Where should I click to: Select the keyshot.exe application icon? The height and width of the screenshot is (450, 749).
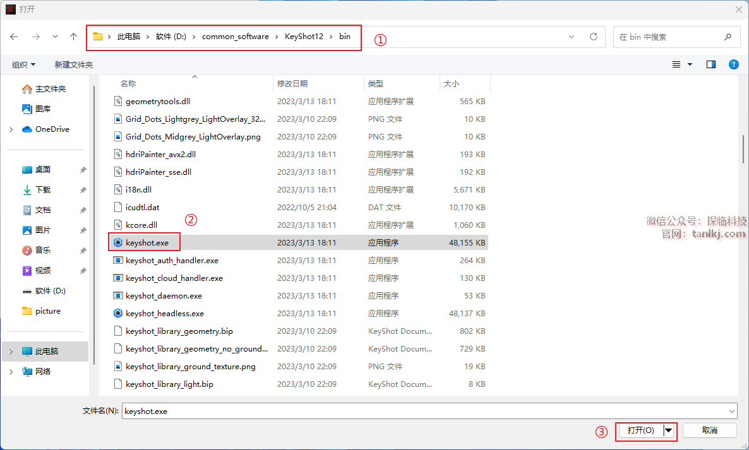coord(118,242)
